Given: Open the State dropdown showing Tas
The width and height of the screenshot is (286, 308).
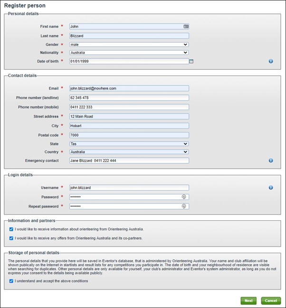Looking at the screenshot, I should pyautogui.click(x=129, y=143).
